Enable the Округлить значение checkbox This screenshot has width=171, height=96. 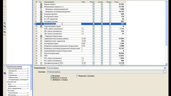point(77,76)
